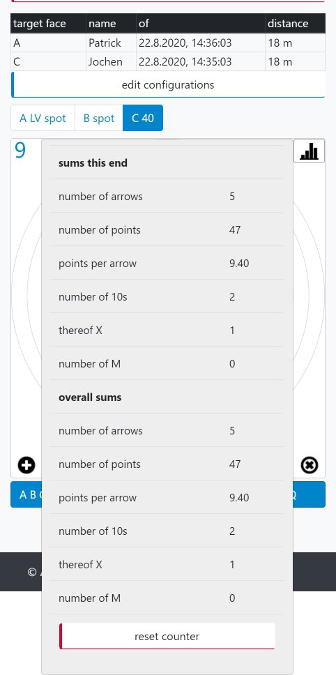Click the sums this end heading
This screenshot has height=675, width=336.
[93, 163]
